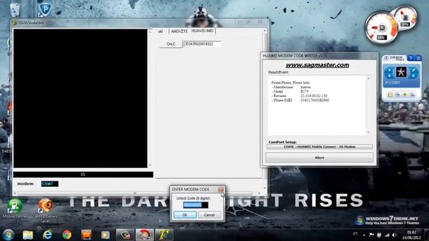Launch Google Chrome from the taskbar
This screenshot has width=429, height=241.
66,235
